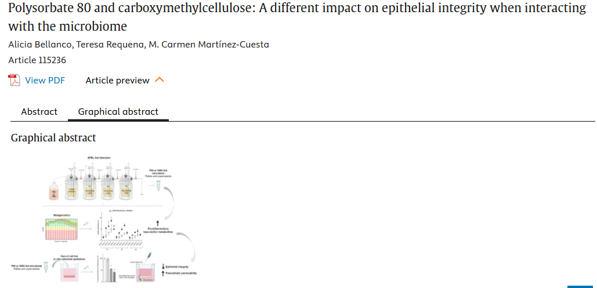Click the red PDF file icon
The image size is (597, 288).
(14, 80)
